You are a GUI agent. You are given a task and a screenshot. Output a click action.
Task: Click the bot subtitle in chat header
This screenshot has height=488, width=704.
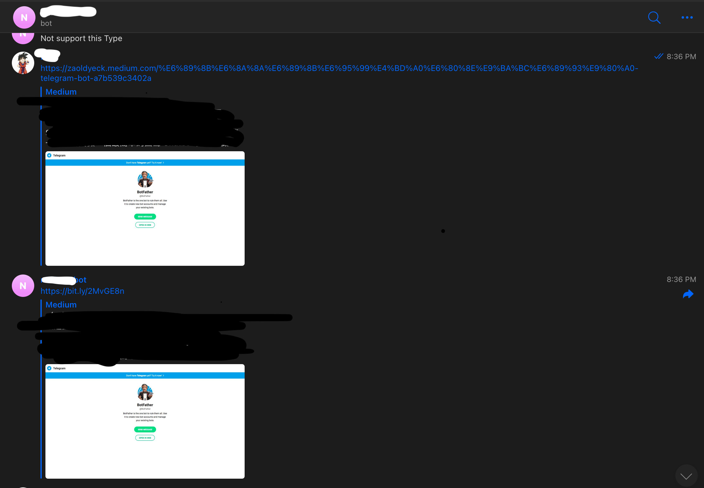pyautogui.click(x=46, y=24)
